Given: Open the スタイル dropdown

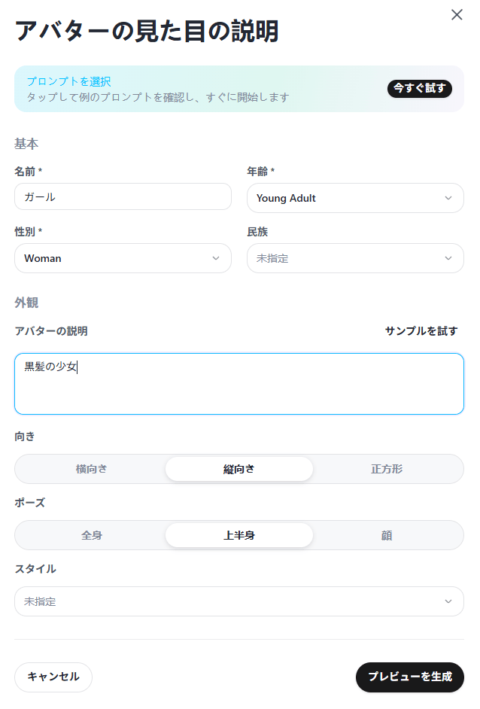Looking at the screenshot, I should click(x=239, y=601).
